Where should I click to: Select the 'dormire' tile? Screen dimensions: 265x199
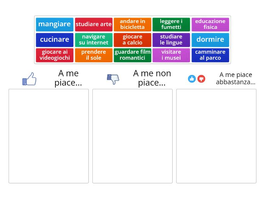(210, 39)
